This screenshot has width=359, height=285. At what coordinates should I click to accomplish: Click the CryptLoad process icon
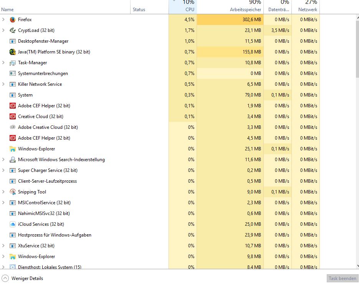pos(13,30)
